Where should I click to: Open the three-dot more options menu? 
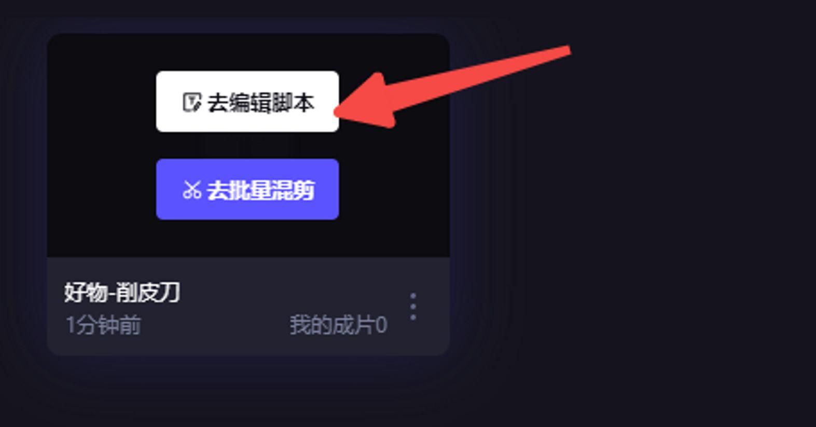coord(413,307)
